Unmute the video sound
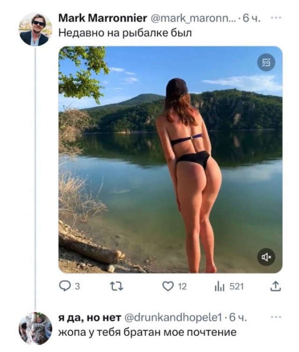 tap(267, 257)
